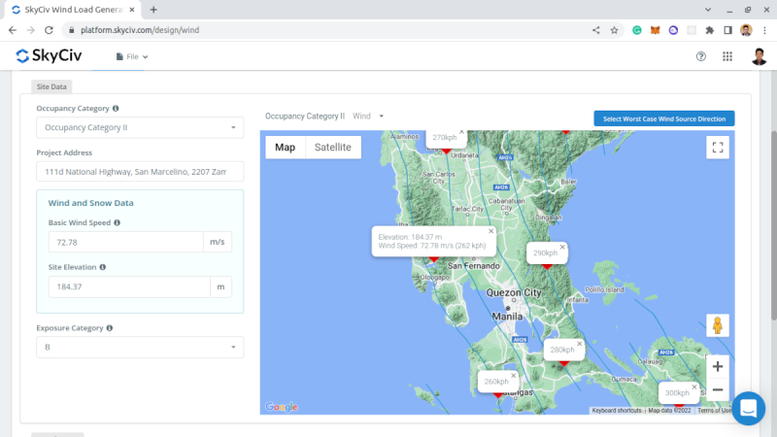This screenshot has width=777, height=437.
Task: Open Exposure Category dropdown
Action: [x=140, y=347]
